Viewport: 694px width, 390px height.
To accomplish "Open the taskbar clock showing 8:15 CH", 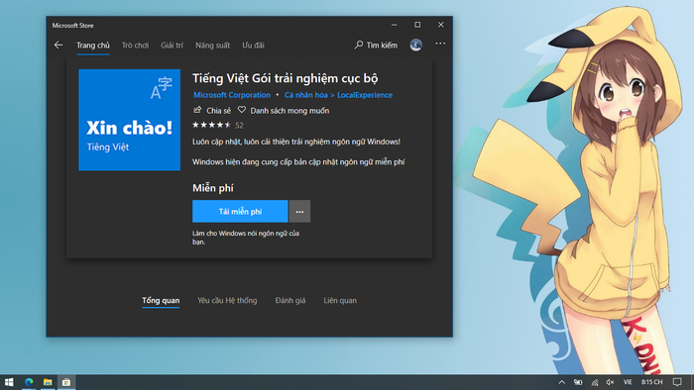I will click(651, 382).
